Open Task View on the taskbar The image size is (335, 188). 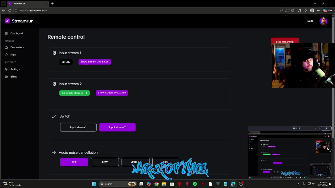(141, 184)
